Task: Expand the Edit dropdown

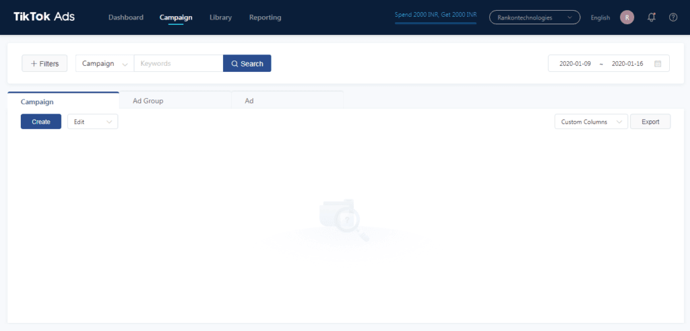Action: [93, 122]
